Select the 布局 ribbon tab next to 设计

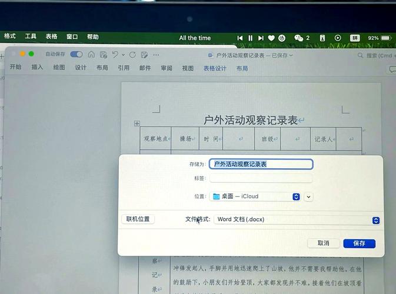(x=102, y=68)
